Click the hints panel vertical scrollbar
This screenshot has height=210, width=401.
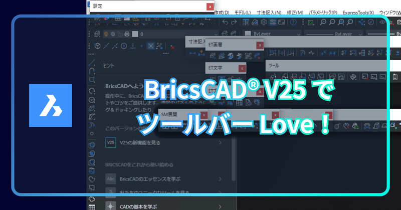[233, 158]
